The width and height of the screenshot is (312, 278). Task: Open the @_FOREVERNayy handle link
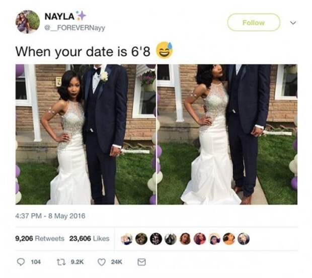coord(74,28)
